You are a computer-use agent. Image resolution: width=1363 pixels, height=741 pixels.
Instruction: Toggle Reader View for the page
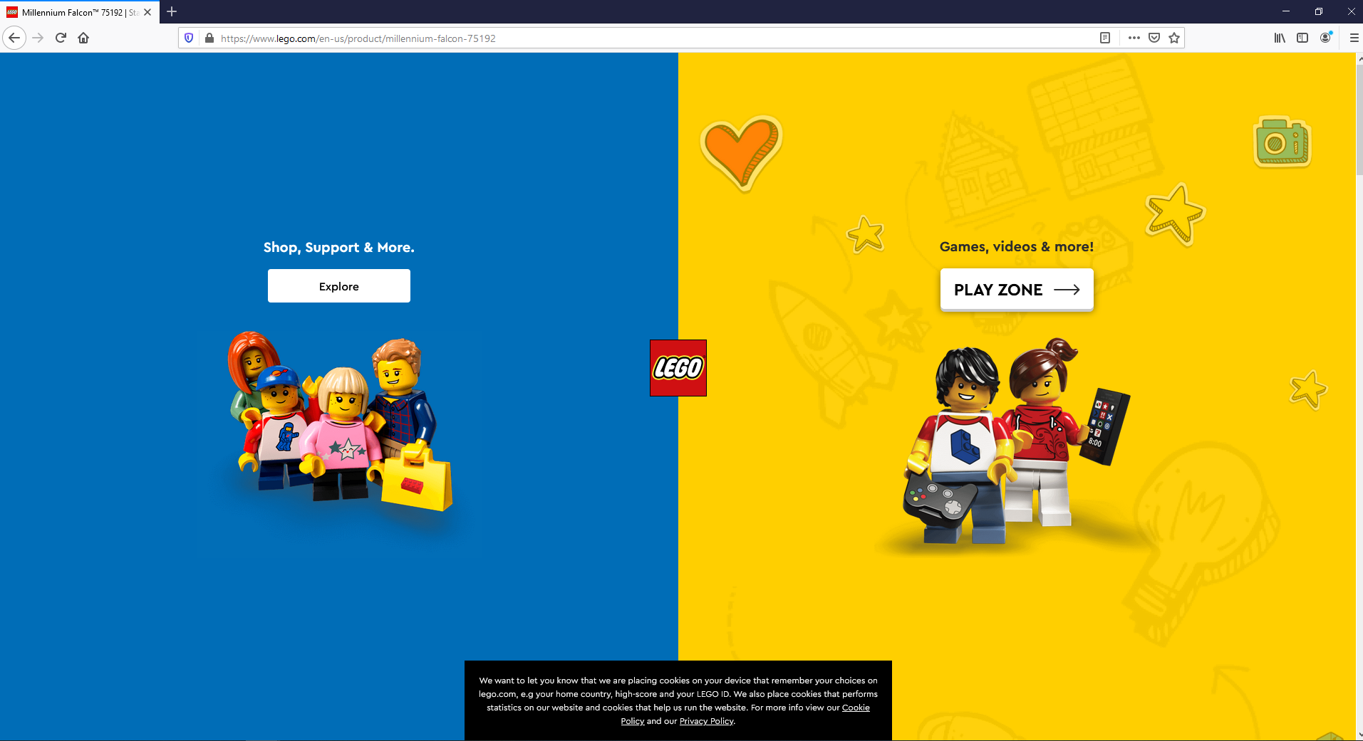coord(1105,38)
